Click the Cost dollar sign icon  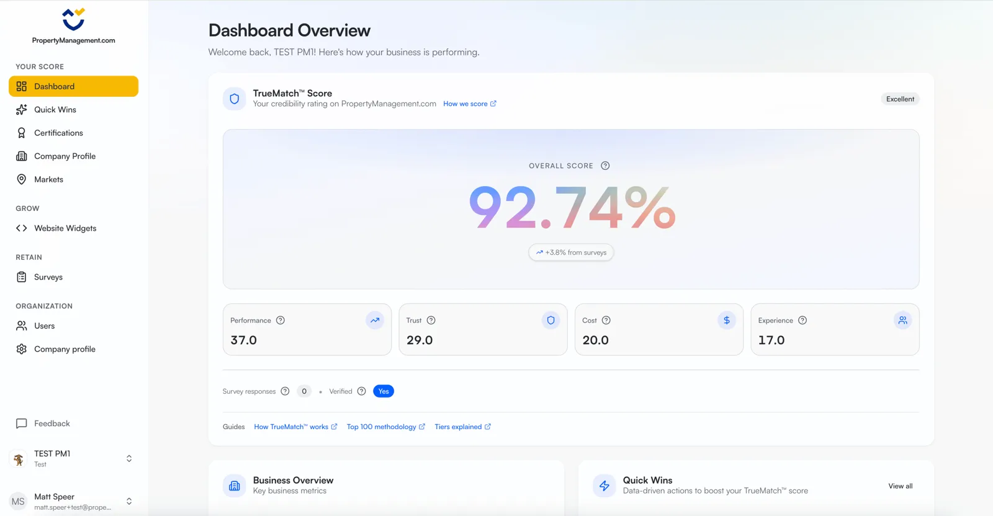(727, 321)
